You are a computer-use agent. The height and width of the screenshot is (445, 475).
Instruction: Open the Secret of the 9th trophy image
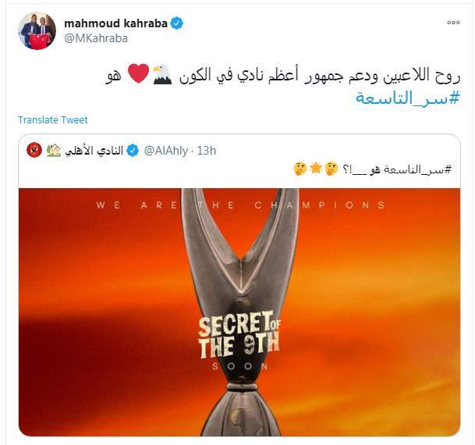(x=239, y=312)
